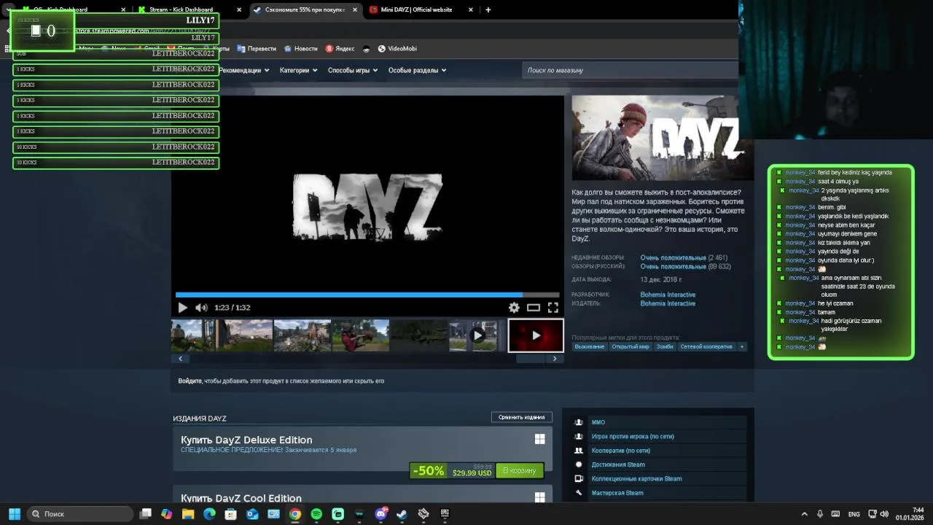
Task: Click Сравнить издания button
Action: tap(522, 417)
